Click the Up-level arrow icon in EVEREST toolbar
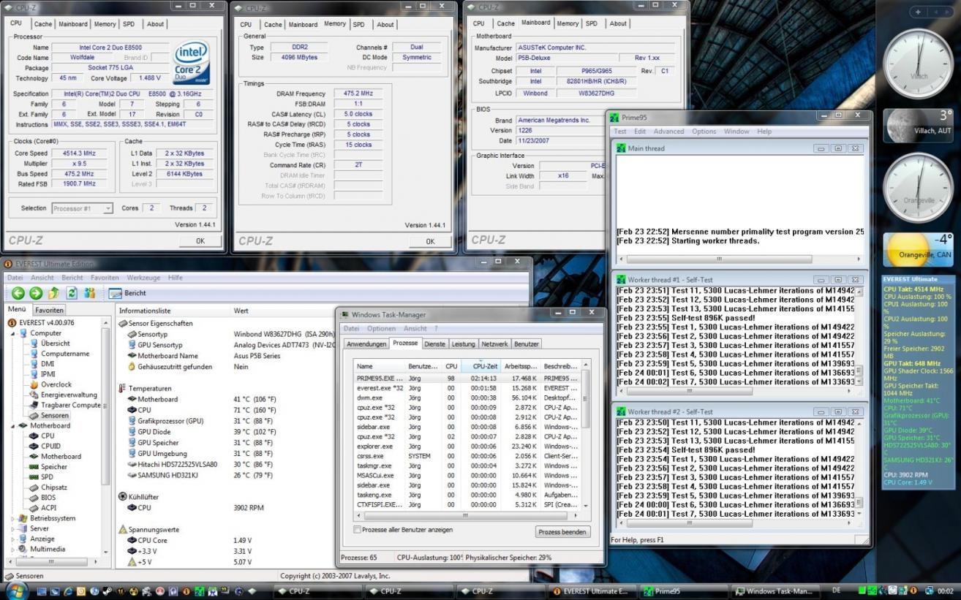 (x=53, y=293)
